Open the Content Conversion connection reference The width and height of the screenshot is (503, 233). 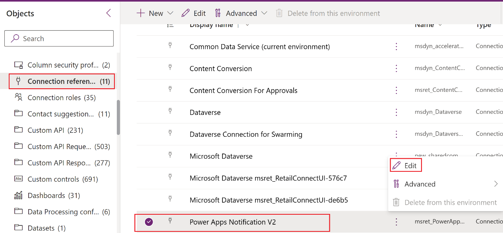point(221,68)
